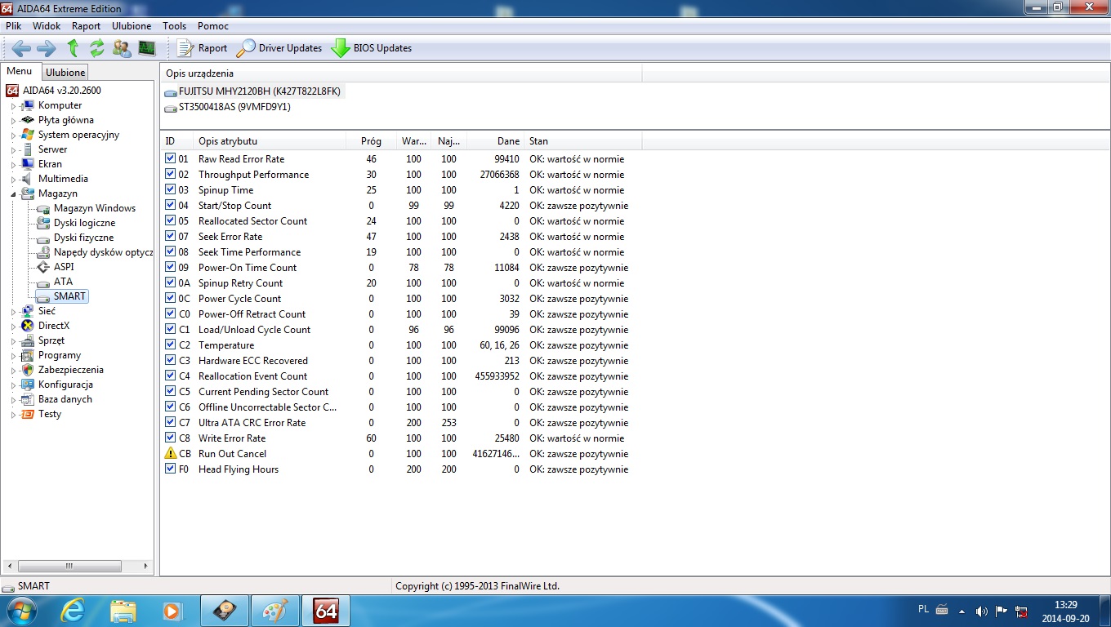The height and width of the screenshot is (627, 1111).
Task: Collapse the Magazyn tree node
Action: coord(13,194)
